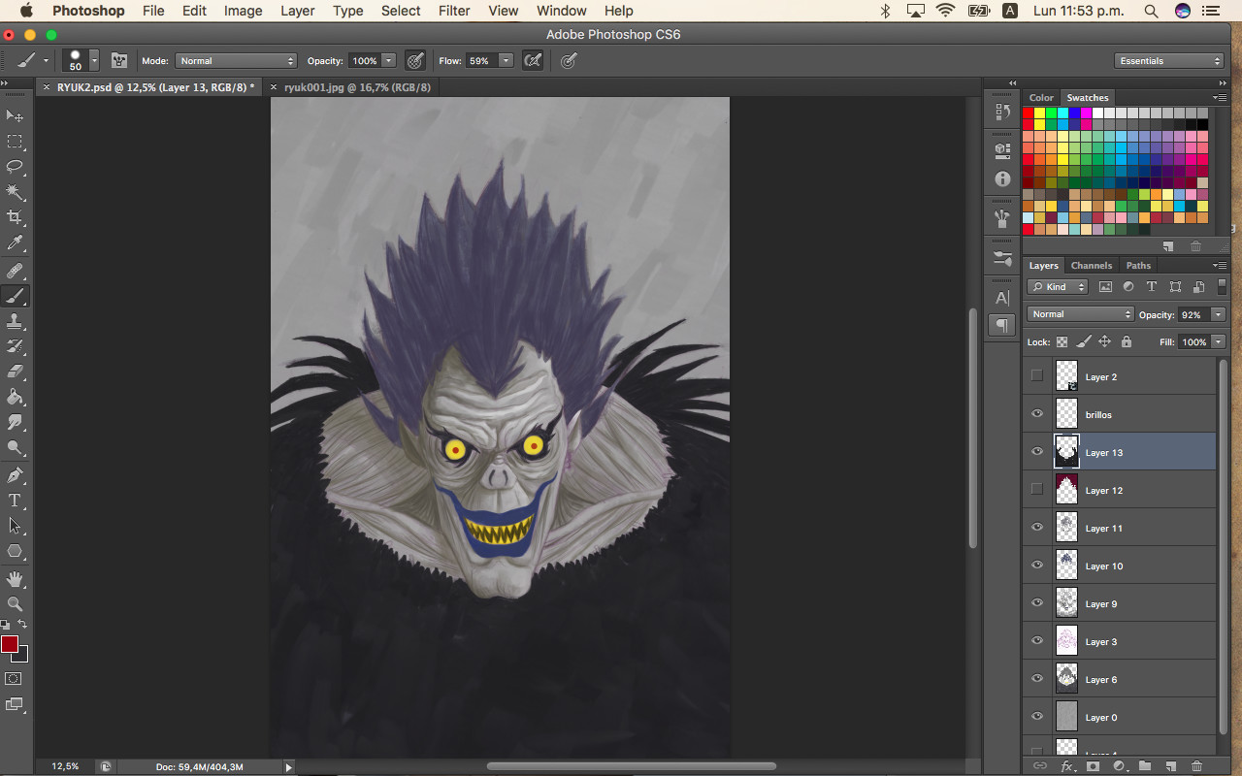Select the History Brush tool

(15, 346)
